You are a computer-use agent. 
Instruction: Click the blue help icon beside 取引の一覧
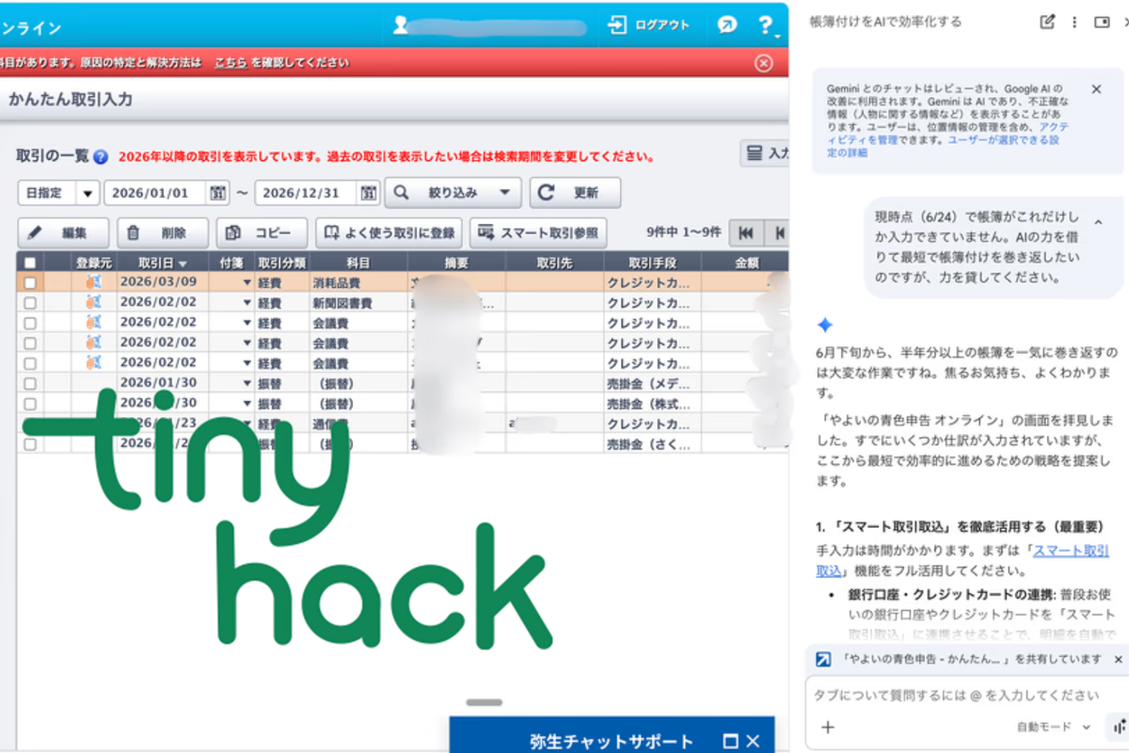[x=101, y=157]
